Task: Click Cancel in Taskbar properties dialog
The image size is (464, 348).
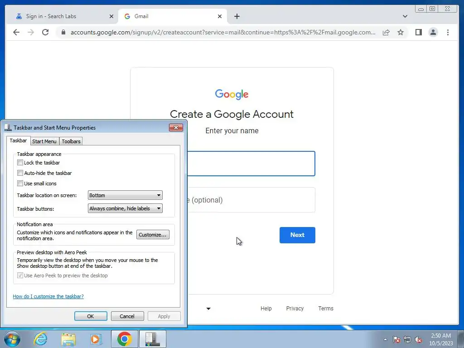Action: coord(127,316)
